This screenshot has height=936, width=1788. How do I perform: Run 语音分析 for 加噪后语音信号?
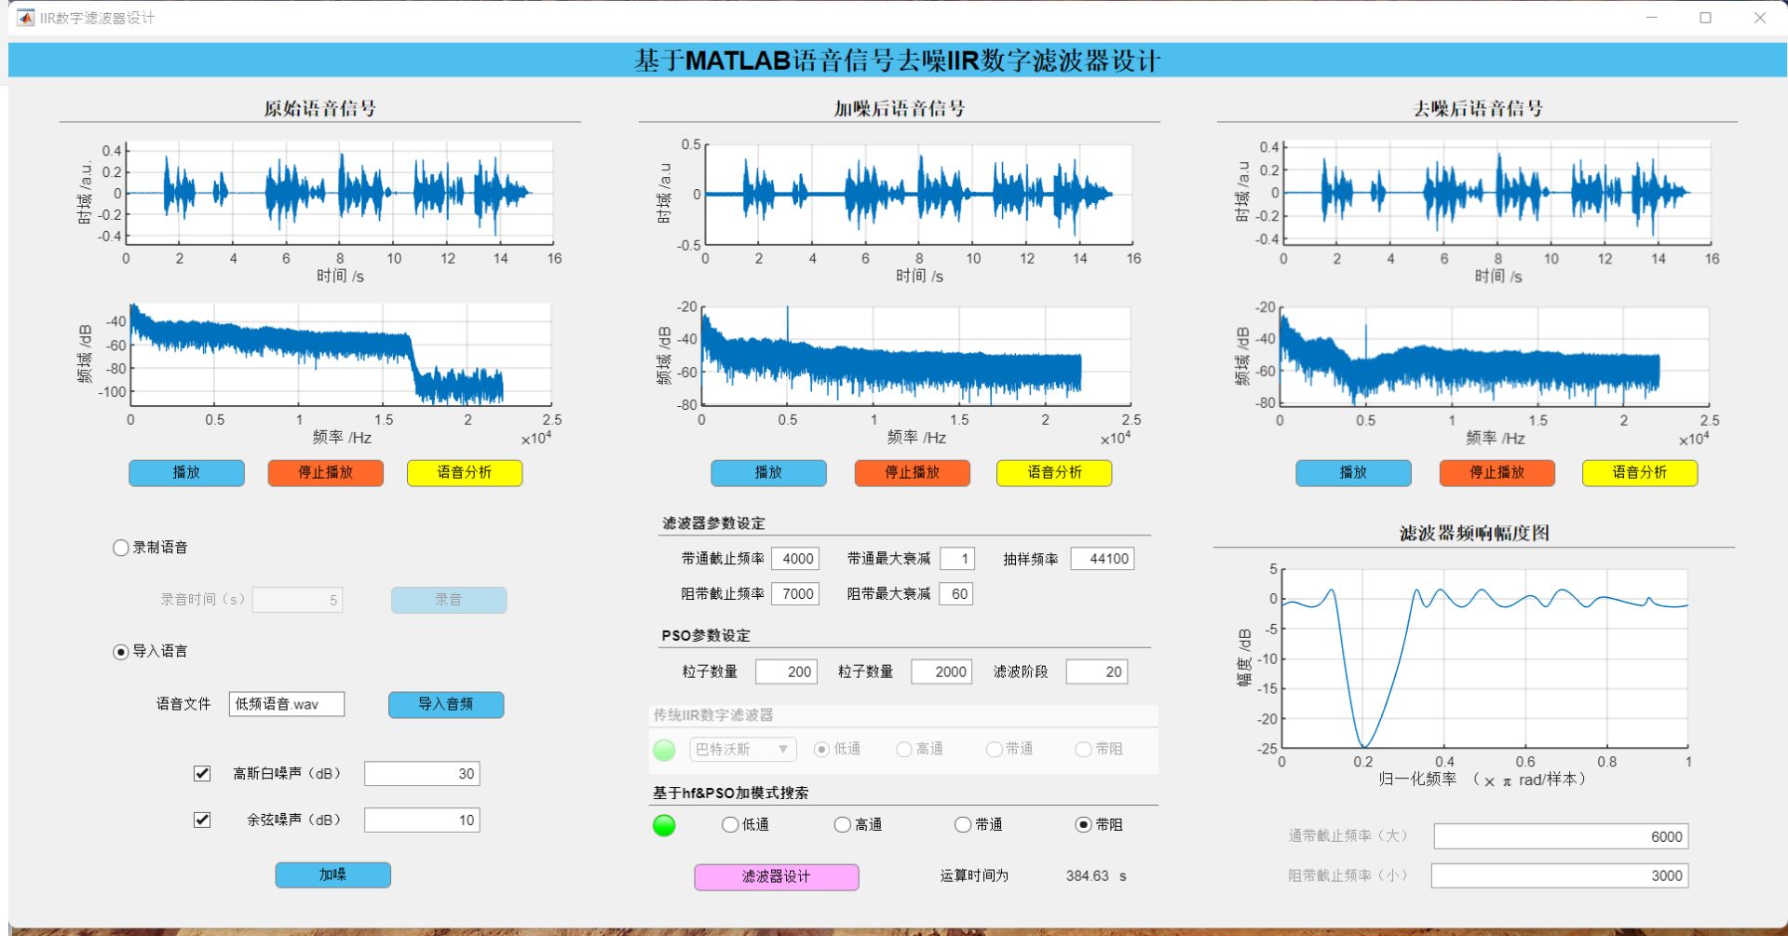(x=1054, y=473)
